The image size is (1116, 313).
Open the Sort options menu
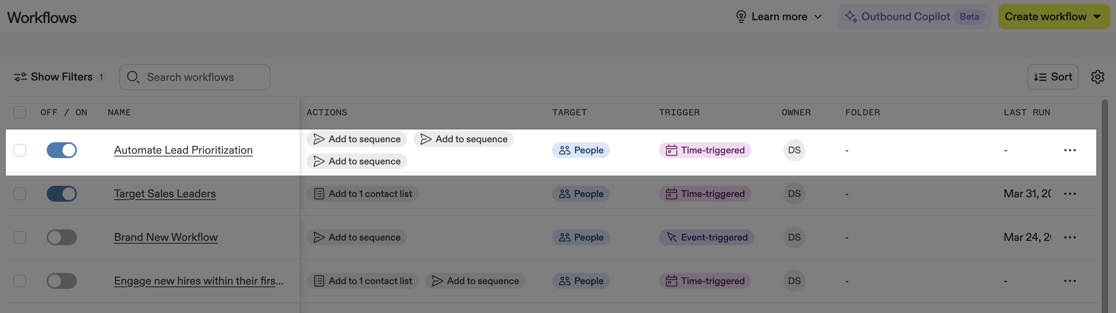[x=1052, y=77]
